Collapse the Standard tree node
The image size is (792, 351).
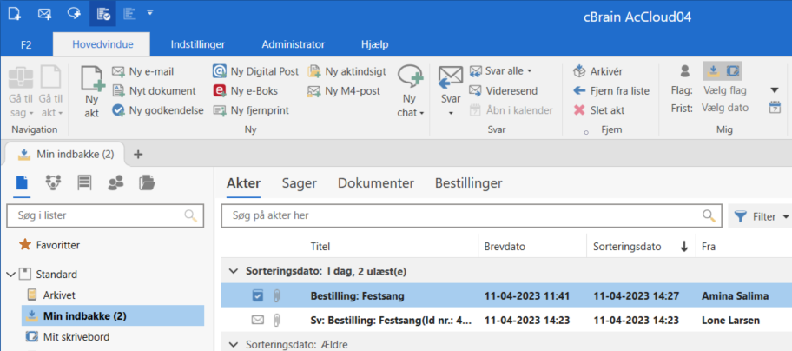(x=10, y=274)
